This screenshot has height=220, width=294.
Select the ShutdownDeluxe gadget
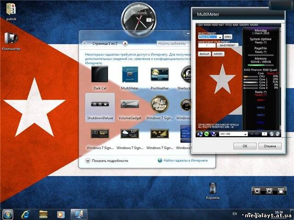tap(100, 108)
